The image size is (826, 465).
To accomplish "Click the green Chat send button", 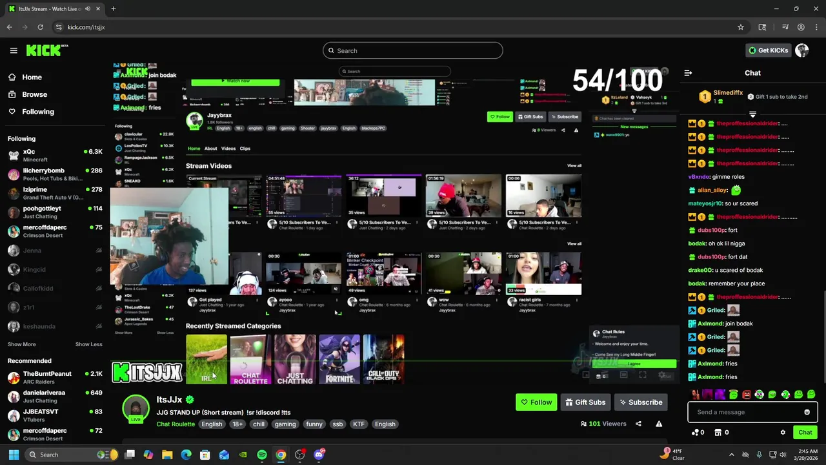I will pos(805,433).
